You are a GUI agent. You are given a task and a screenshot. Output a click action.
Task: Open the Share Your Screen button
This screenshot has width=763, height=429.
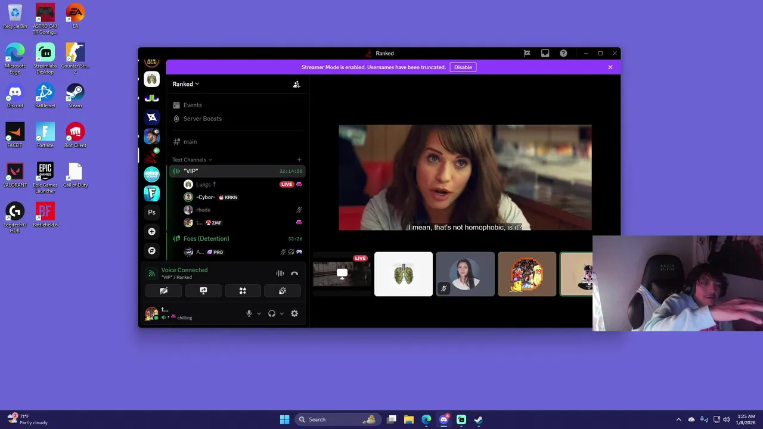tap(203, 291)
